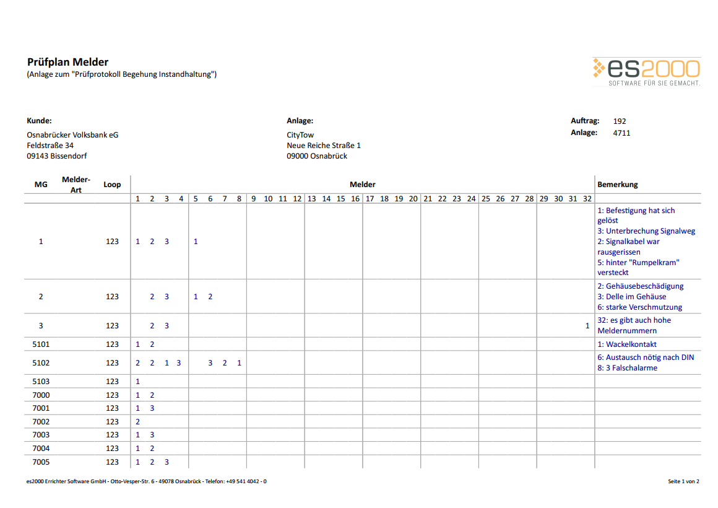The image size is (718, 508).
Task: Select remark "6: Austausch nötig nach DIN"
Action: click(x=646, y=357)
